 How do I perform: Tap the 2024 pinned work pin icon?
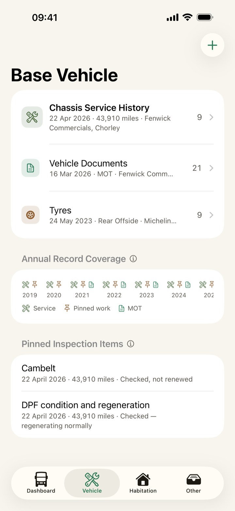pos(180,285)
